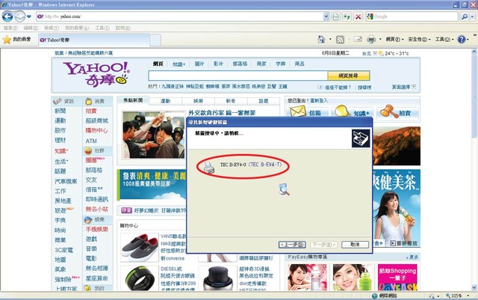The width and height of the screenshot is (478, 300).
Task: Click the IE Forward arrow button
Action: (x=19, y=16)
